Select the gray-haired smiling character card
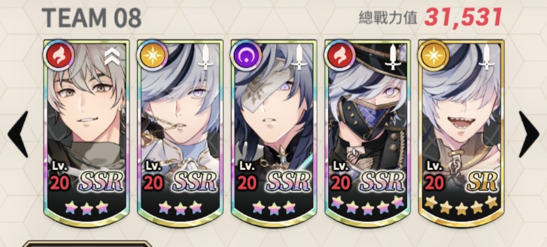 (87, 133)
